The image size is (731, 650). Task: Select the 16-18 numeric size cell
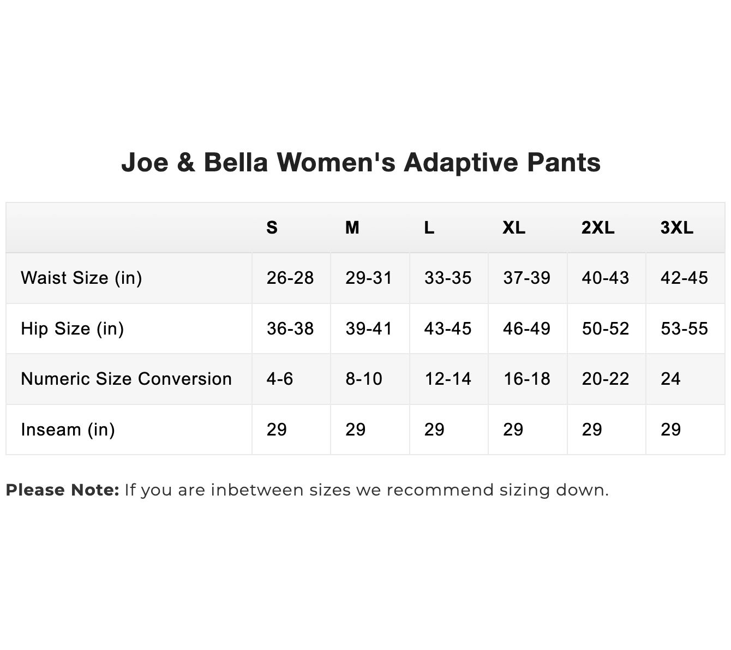coord(527,379)
